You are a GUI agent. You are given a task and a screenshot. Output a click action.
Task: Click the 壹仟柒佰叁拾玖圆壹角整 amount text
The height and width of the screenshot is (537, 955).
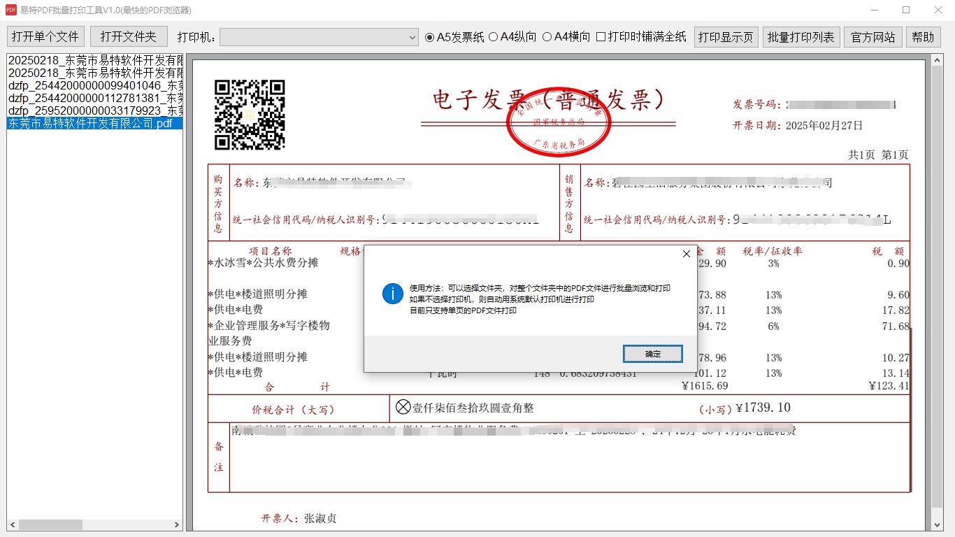473,408
